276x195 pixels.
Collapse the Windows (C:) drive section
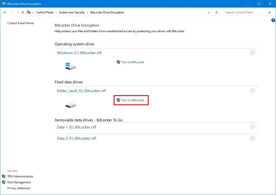253,53
